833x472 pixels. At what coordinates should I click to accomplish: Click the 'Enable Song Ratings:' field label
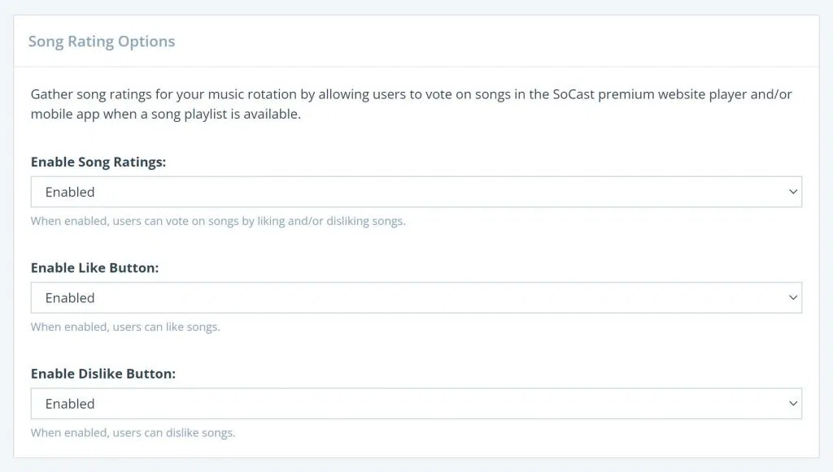pos(98,162)
